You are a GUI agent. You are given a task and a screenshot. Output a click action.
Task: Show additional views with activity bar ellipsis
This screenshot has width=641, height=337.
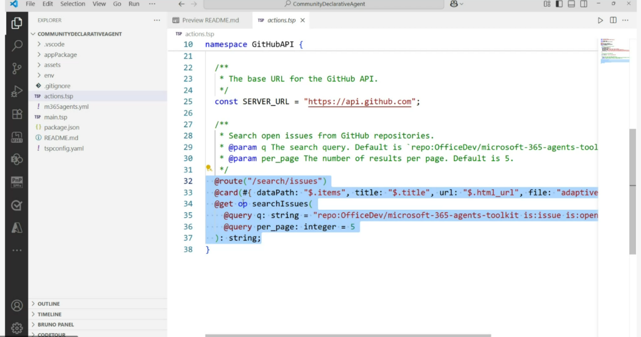[x=17, y=251]
